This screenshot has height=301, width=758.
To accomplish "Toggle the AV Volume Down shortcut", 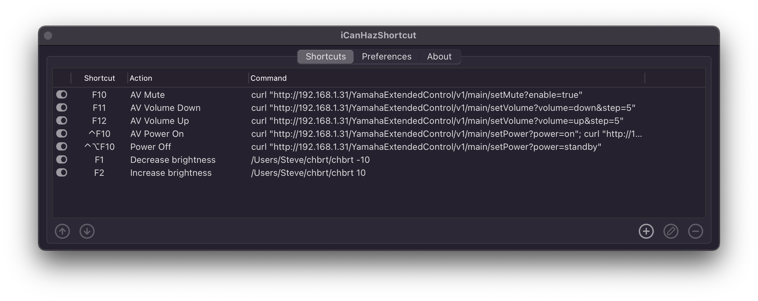I will (62, 107).
